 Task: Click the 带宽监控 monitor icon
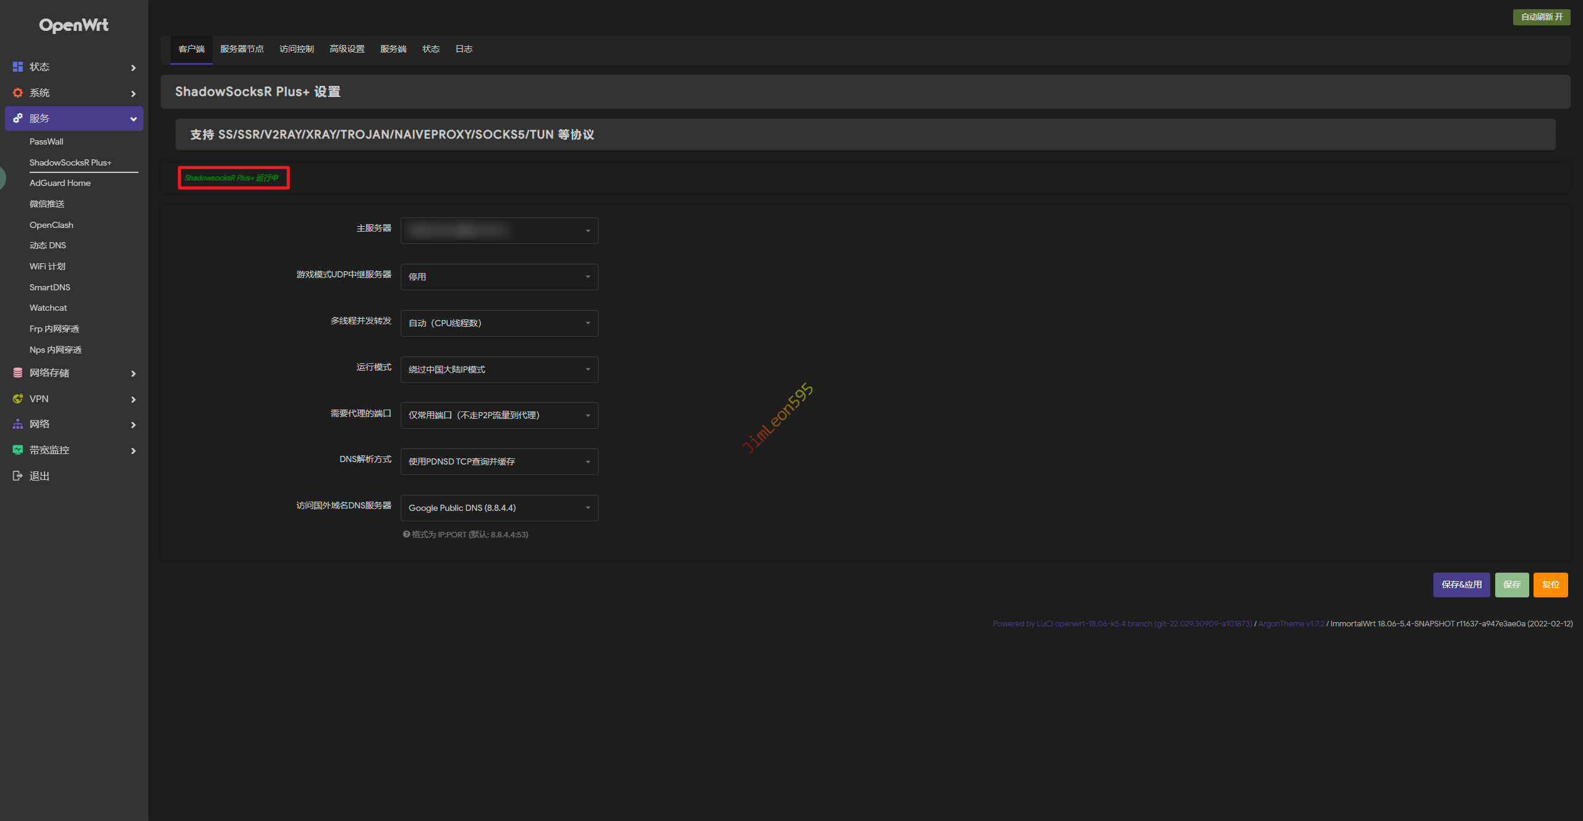click(x=18, y=450)
